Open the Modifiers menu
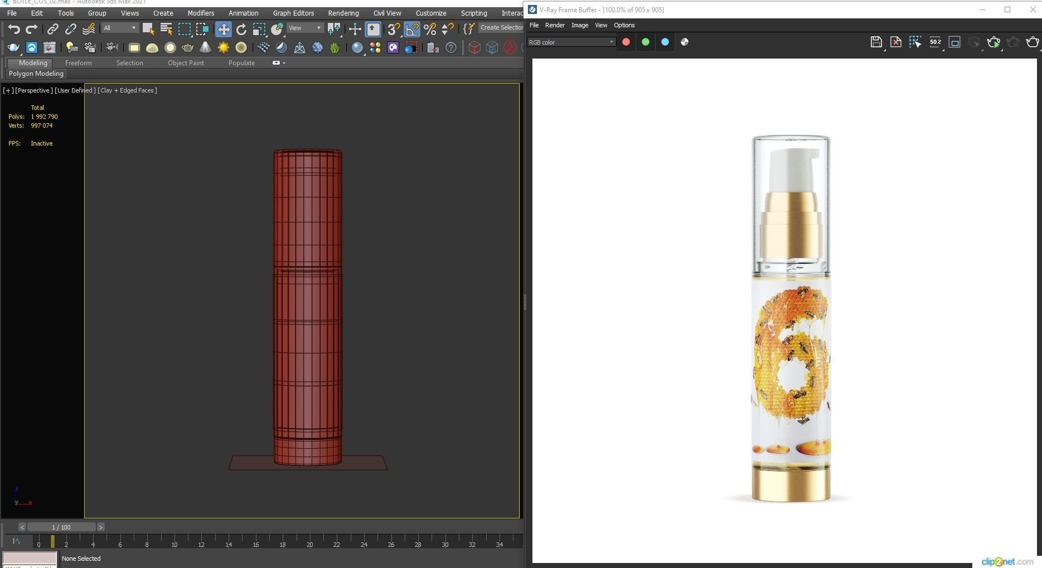 (201, 13)
